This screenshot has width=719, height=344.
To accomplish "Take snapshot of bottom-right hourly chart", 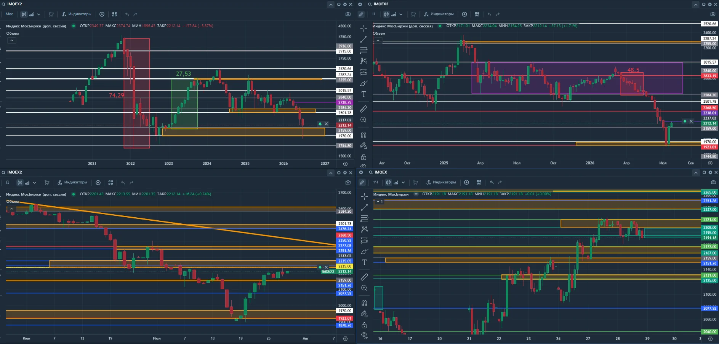I will coord(713,182).
